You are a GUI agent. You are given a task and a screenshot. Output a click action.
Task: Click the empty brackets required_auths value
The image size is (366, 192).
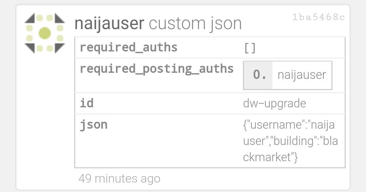click(x=250, y=48)
